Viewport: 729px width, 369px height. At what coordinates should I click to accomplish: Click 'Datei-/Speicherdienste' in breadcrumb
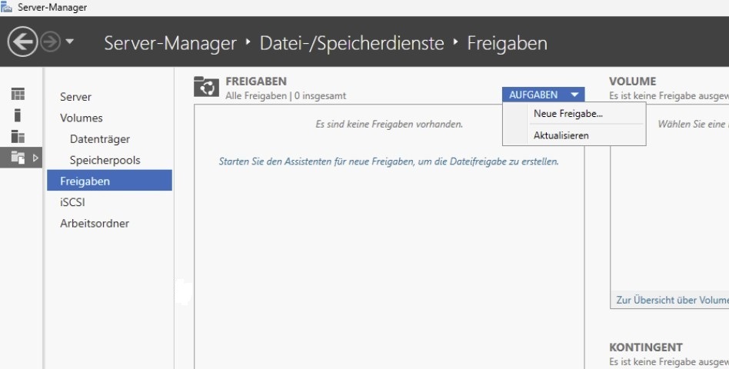coord(351,43)
